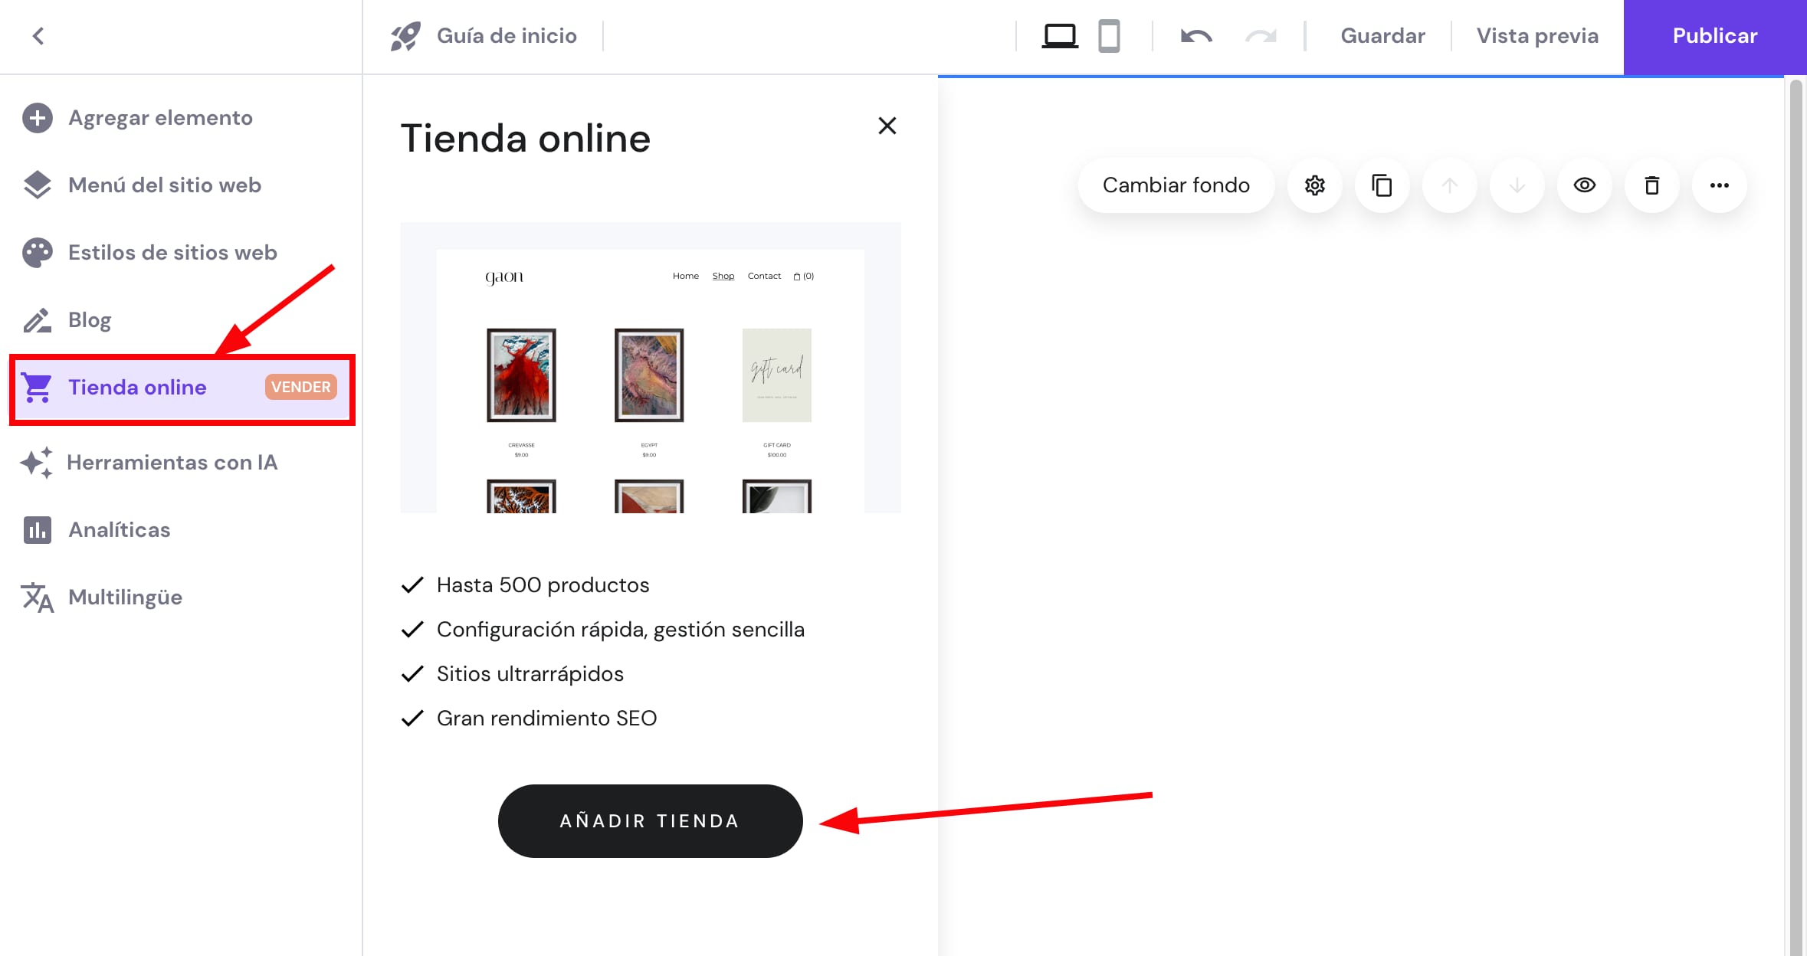1807x956 pixels.
Task: Switch to mobile view mode
Action: click(x=1110, y=35)
